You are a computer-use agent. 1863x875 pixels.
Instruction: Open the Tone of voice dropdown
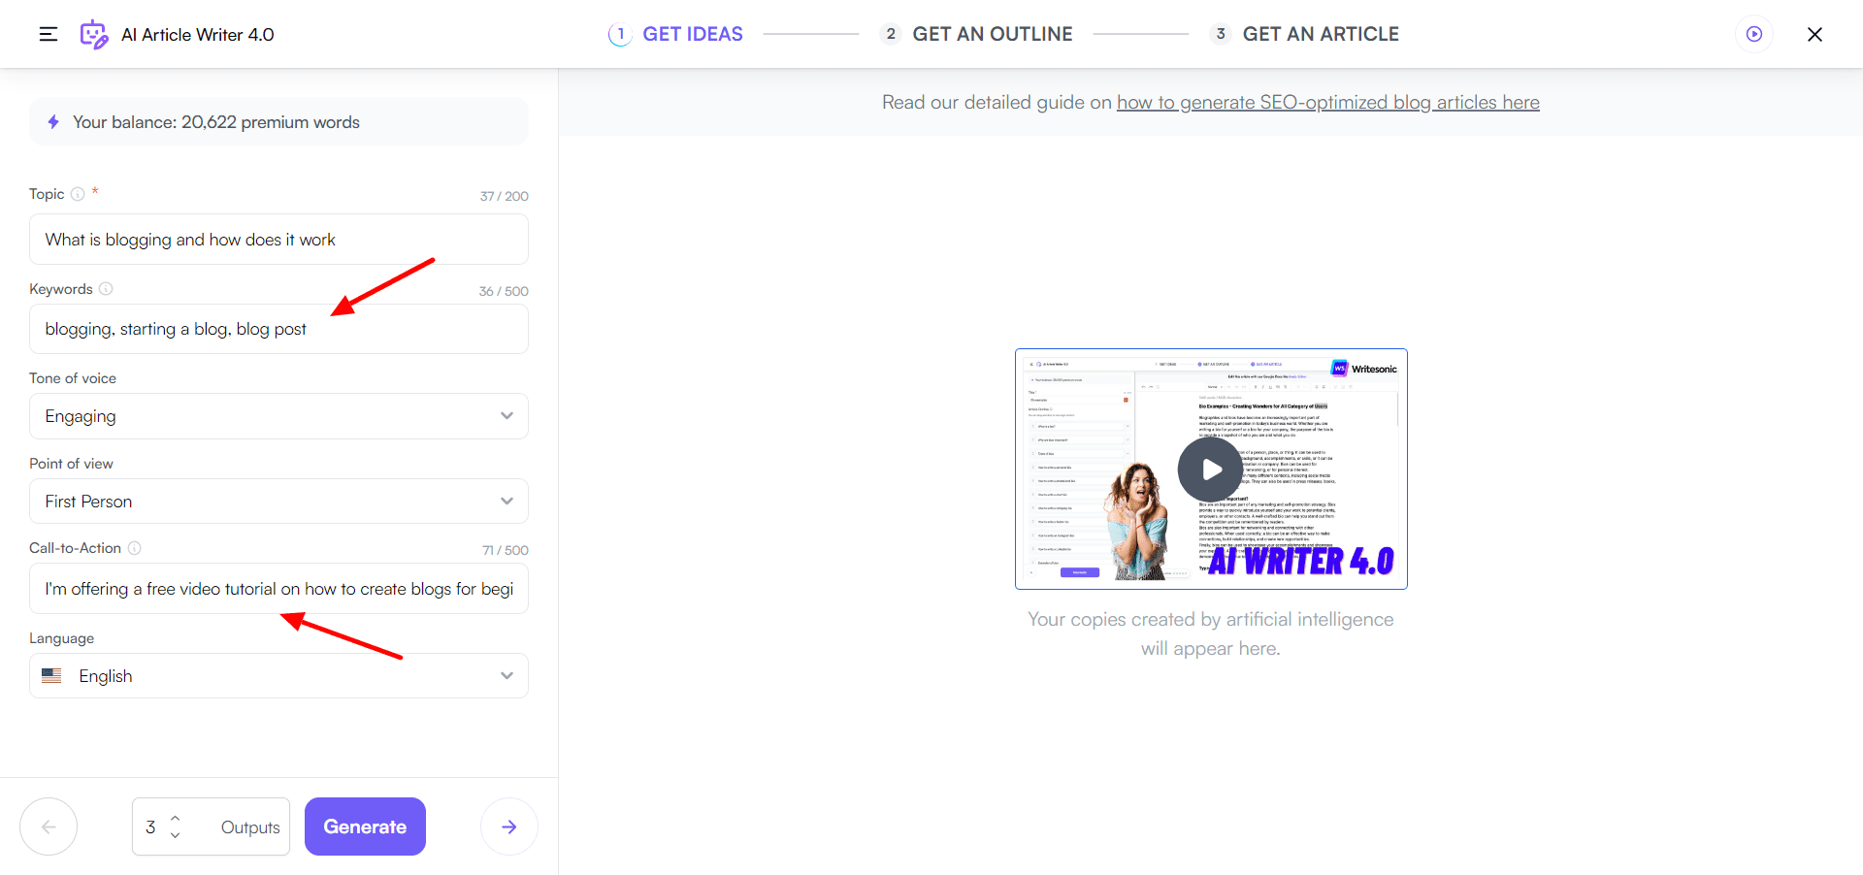tap(278, 416)
